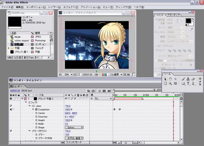Open the レイヤー(L) menu

click(55, 7)
